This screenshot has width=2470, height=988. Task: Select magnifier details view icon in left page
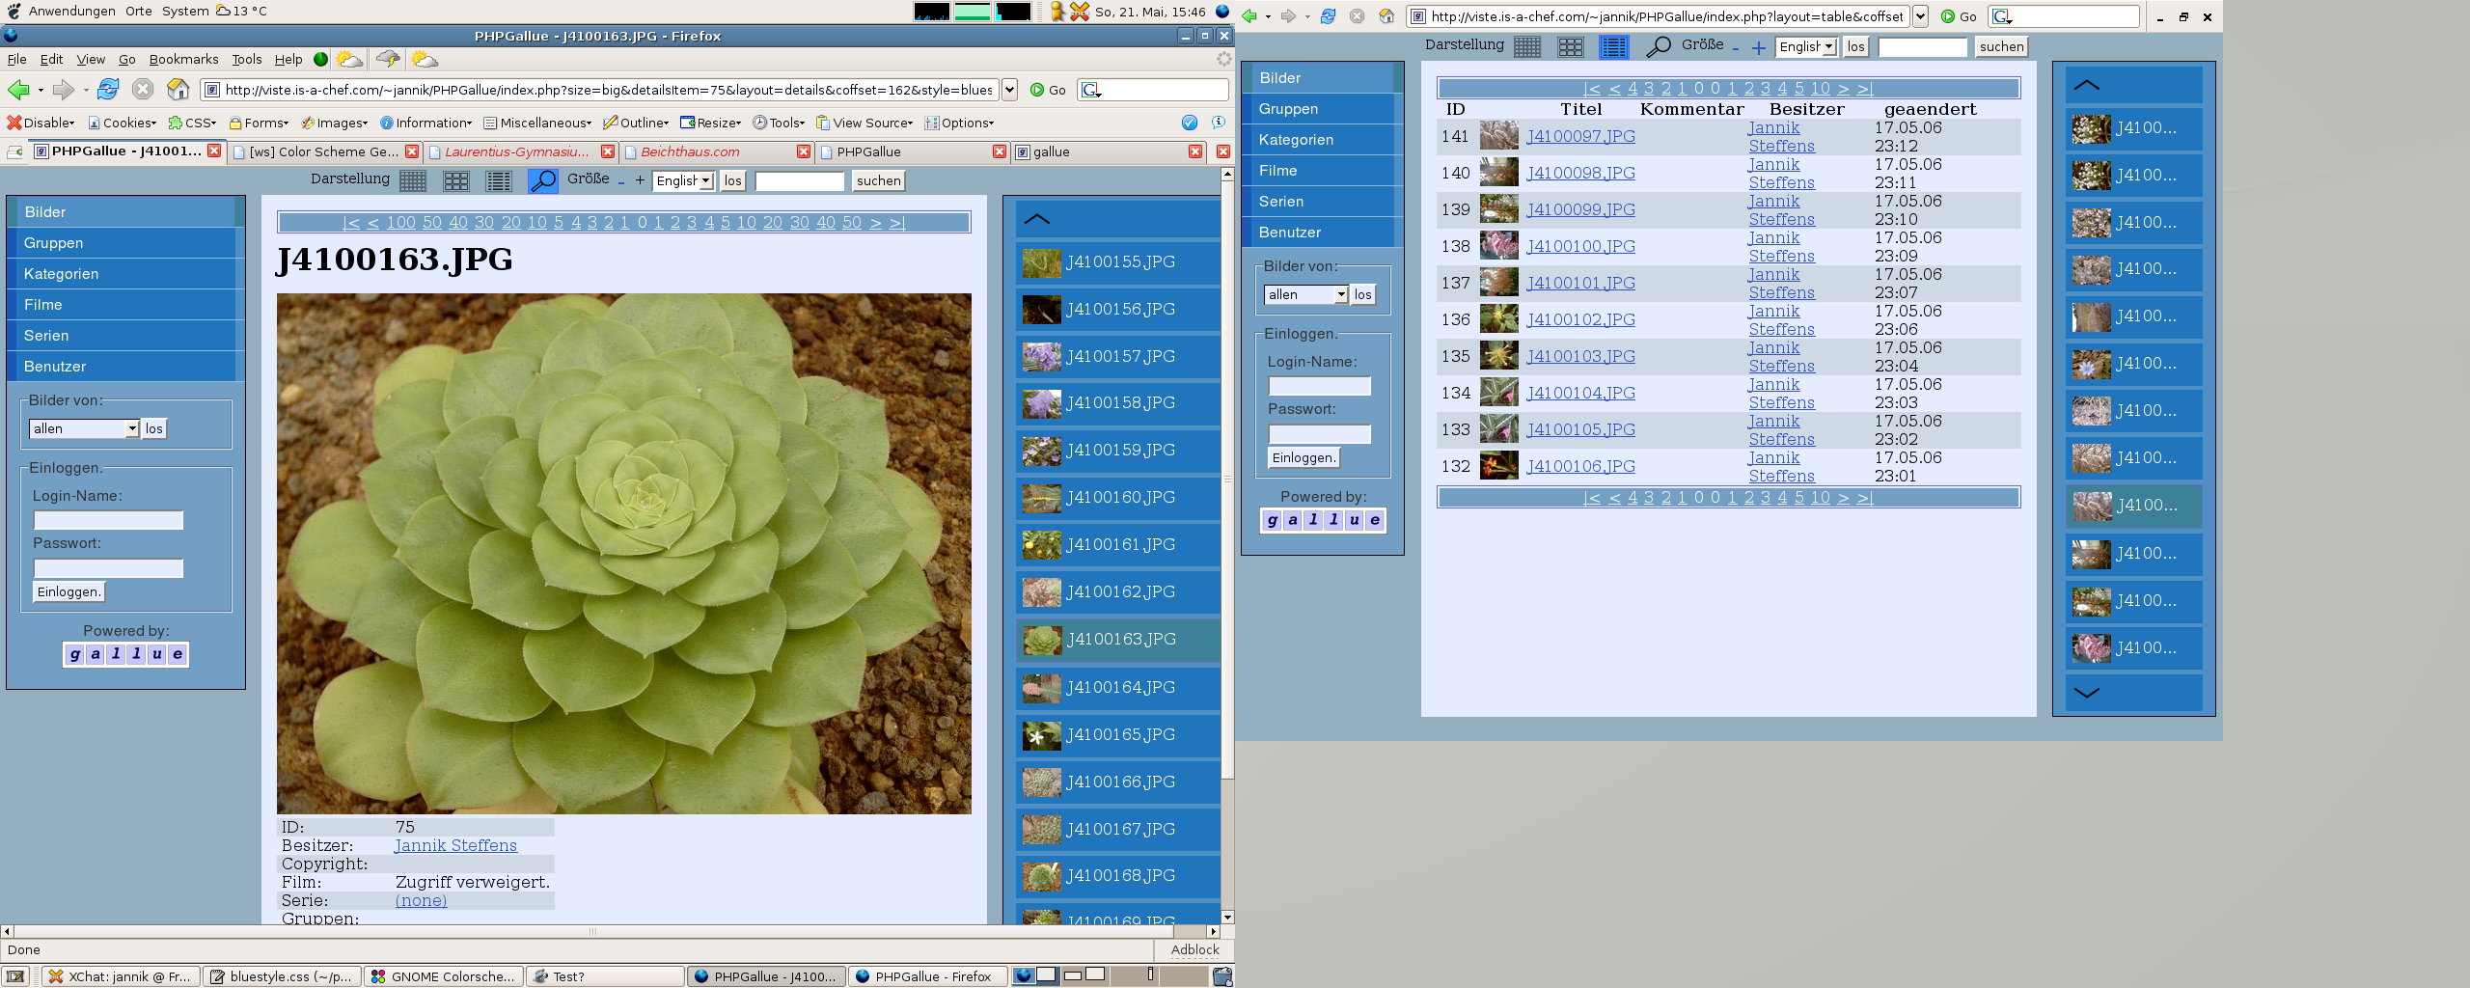tap(542, 180)
